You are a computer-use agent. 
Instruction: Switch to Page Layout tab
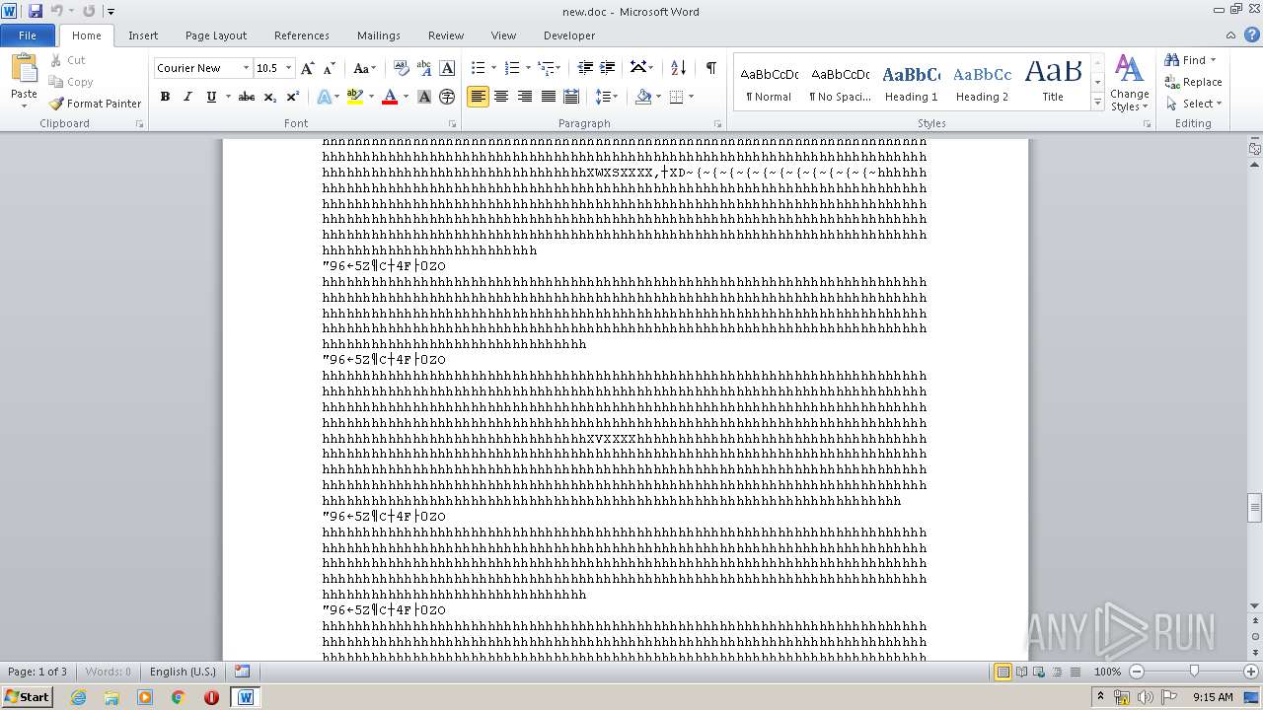coord(216,35)
